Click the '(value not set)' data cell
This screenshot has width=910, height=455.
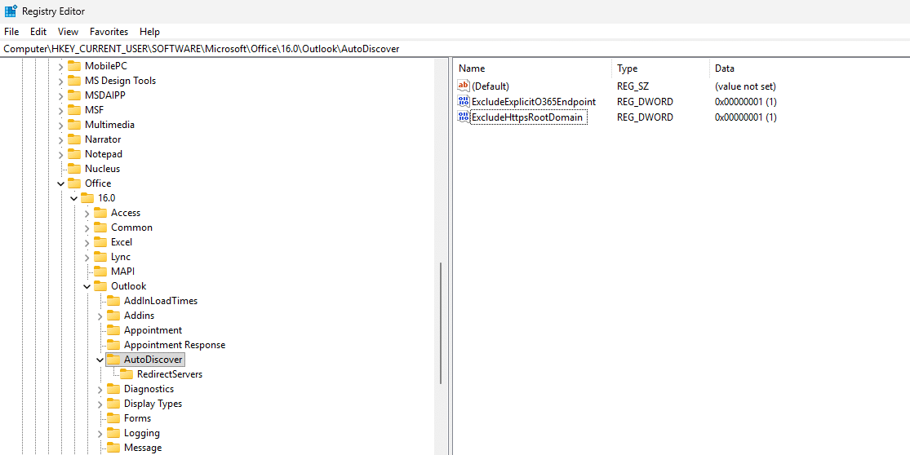pyautogui.click(x=745, y=86)
